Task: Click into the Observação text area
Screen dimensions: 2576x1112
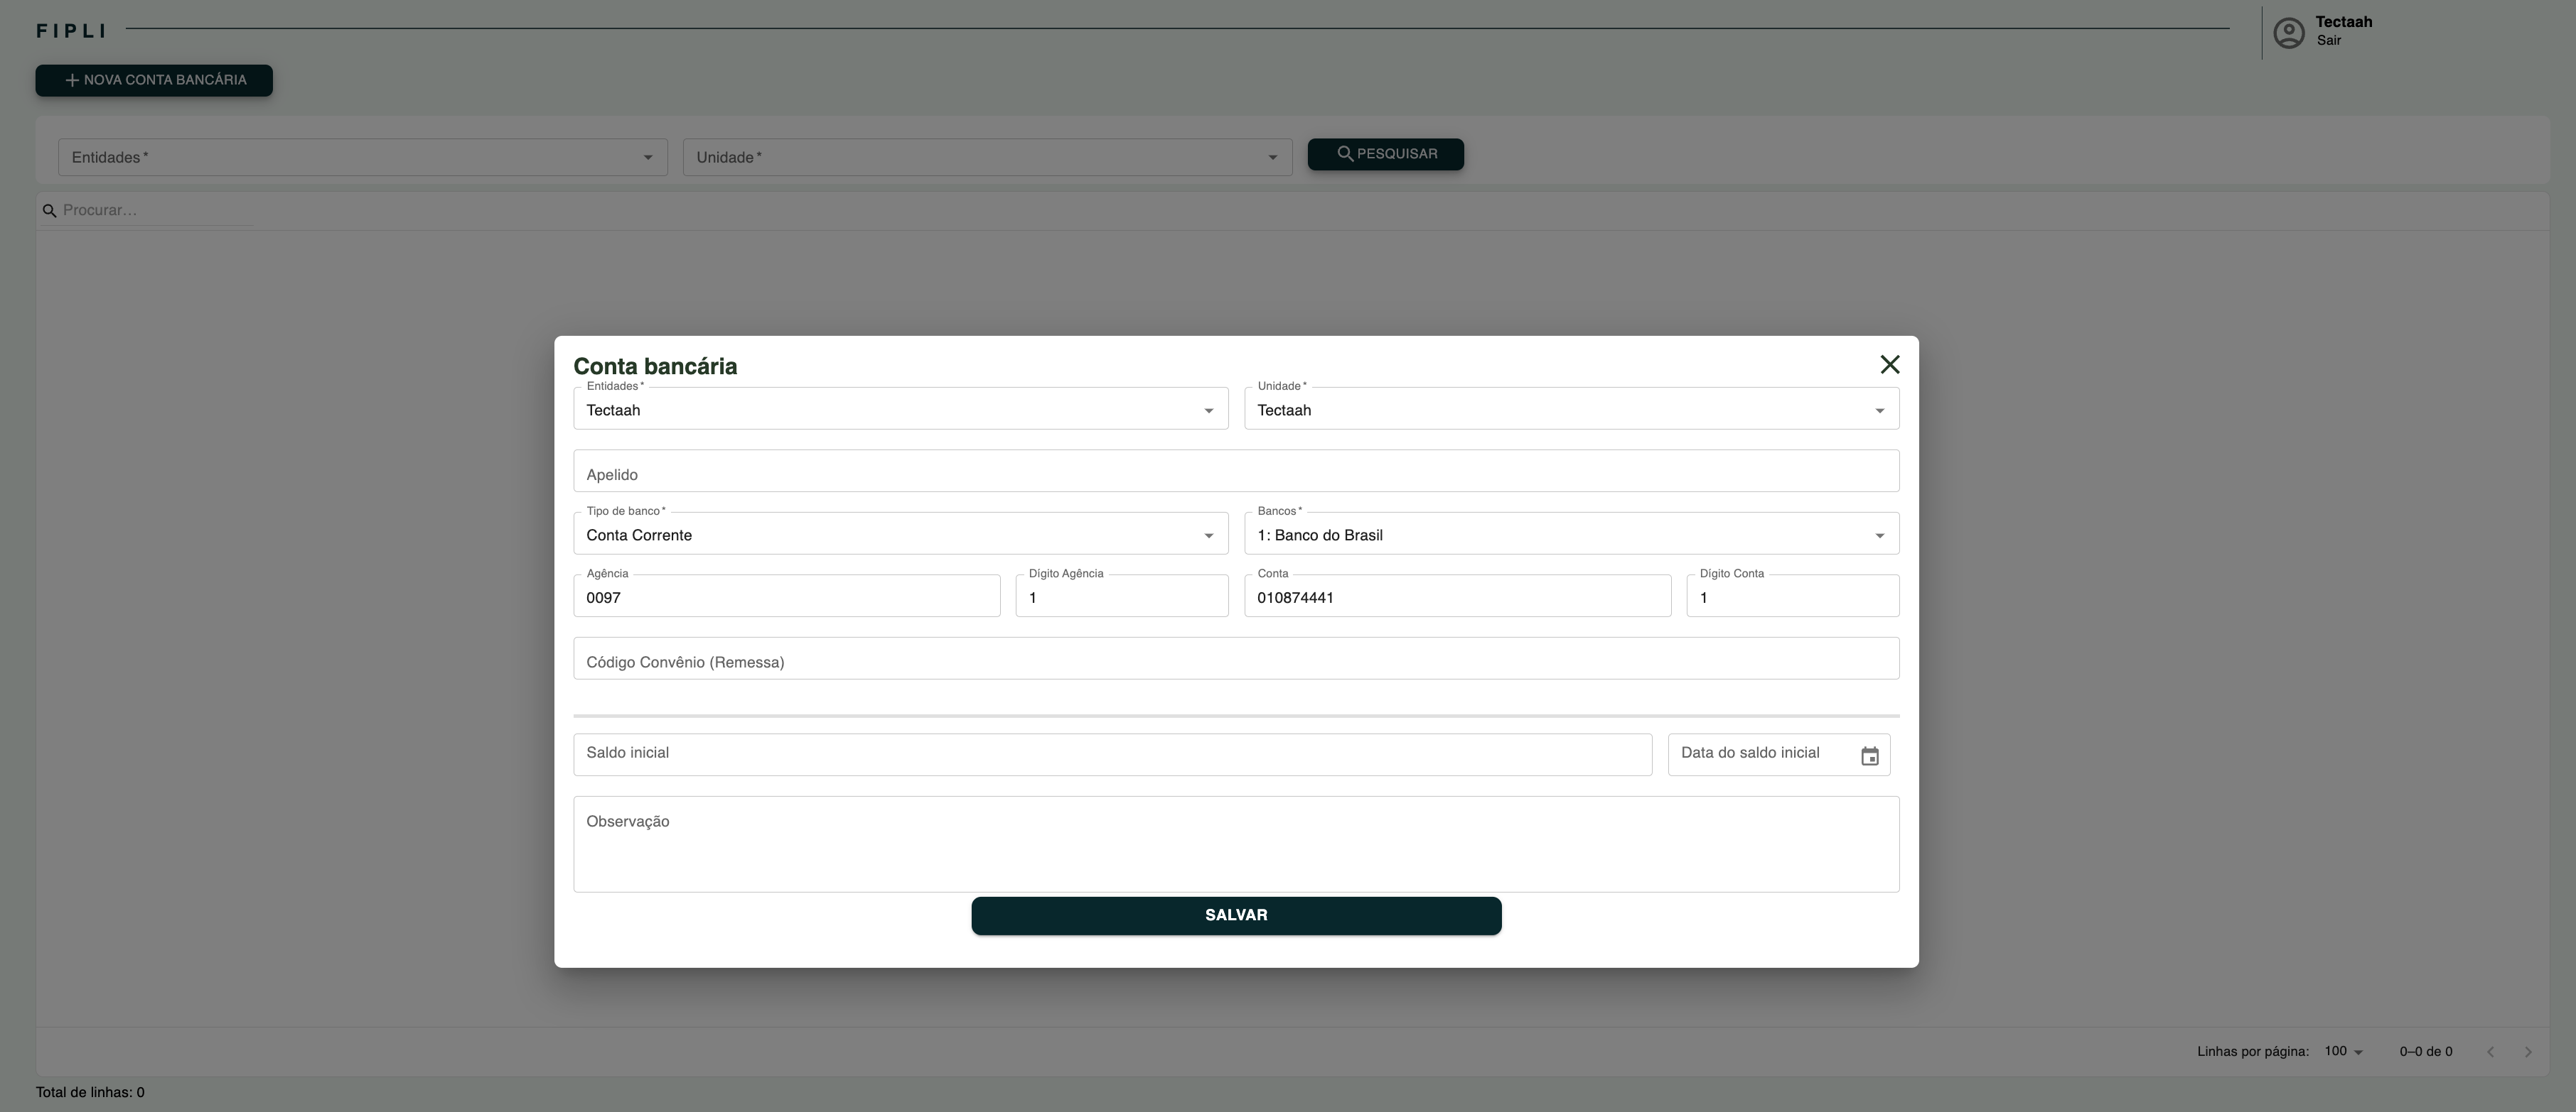Action: [x=1235, y=844]
